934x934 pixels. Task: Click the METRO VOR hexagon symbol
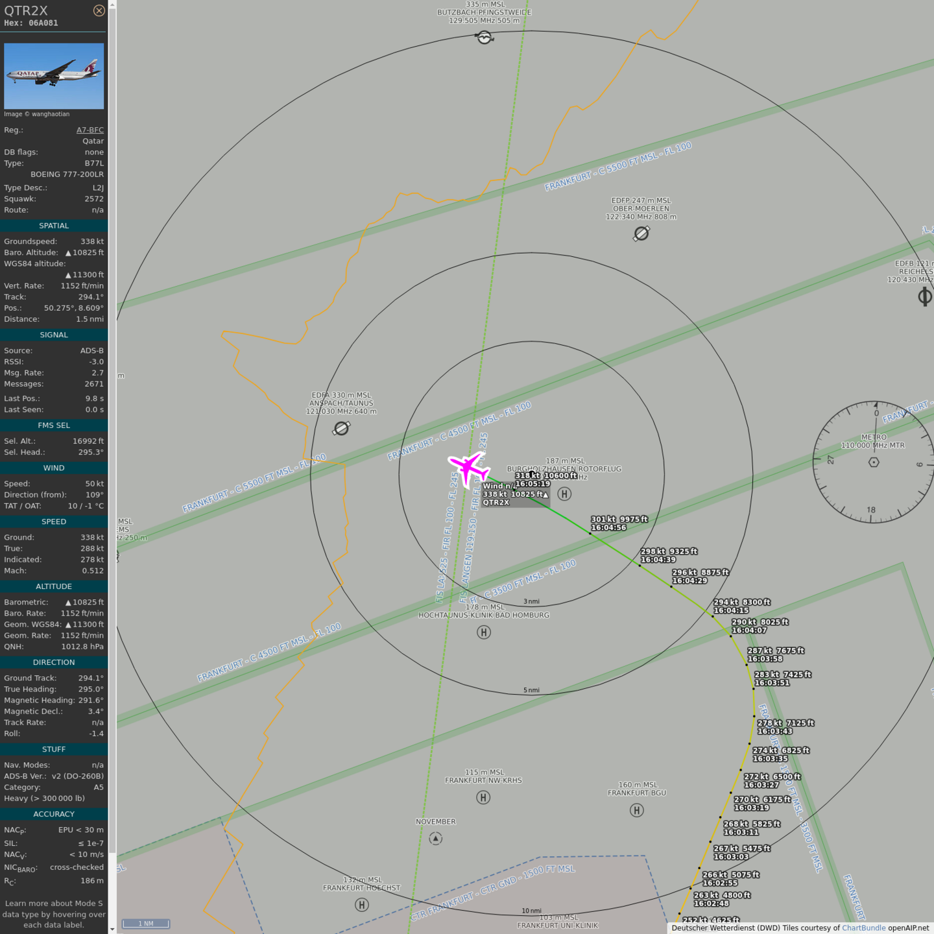click(x=874, y=462)
